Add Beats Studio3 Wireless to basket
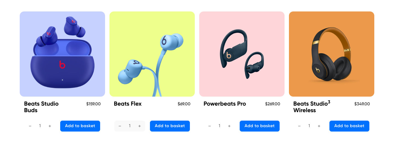394x143 pixels. (x=349, y=126)
